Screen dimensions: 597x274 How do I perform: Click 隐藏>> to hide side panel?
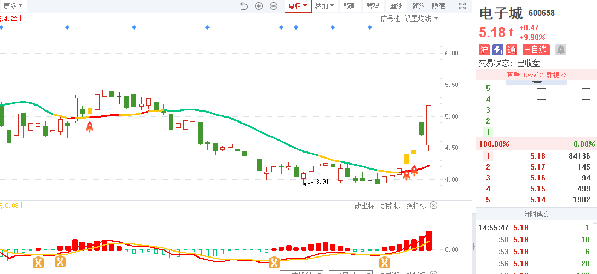(x=442, y=6)
